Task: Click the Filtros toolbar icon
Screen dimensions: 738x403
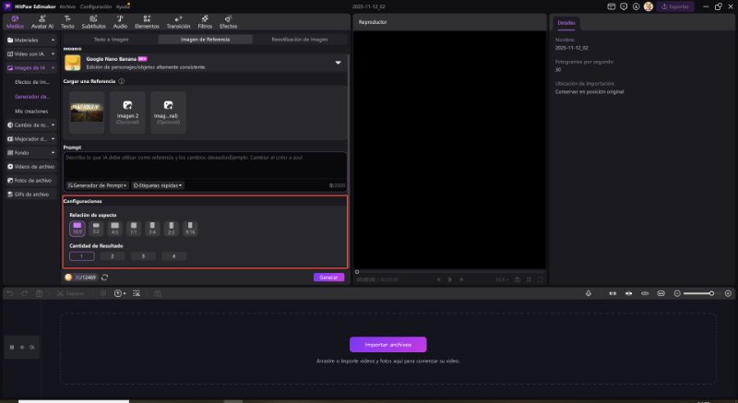Action: pos(205,22)
